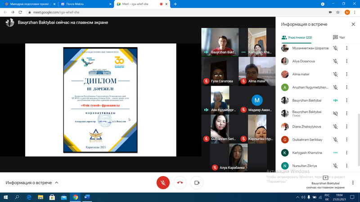Open File Explorer from taskbar
The width and height of the screenshot is (360, 202).
(40, 197)
